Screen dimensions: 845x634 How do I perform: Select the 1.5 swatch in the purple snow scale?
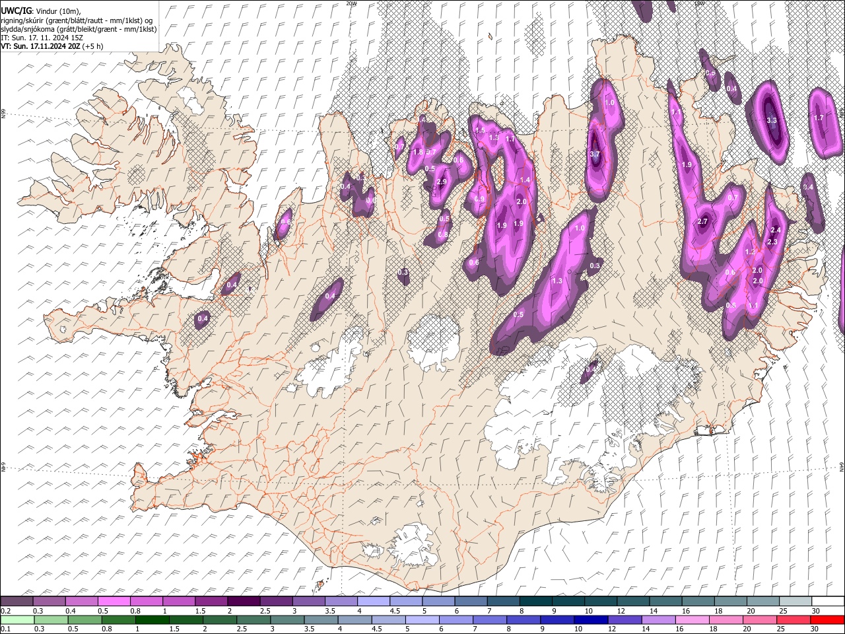coord(211,601)
